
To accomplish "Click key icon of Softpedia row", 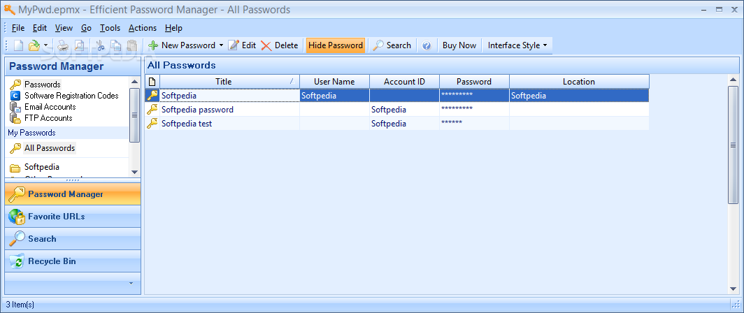I will 152,95.
